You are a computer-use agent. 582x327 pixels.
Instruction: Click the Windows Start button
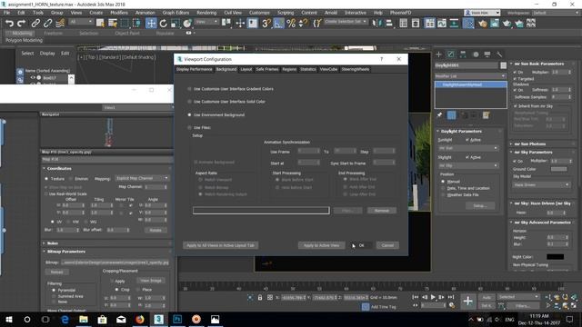click(x=9, y=319)
